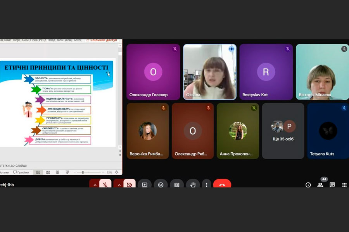The height and width of the screenshot is (232, 349).
Task: Click the Примітки comments button
Action: (21, 172)
